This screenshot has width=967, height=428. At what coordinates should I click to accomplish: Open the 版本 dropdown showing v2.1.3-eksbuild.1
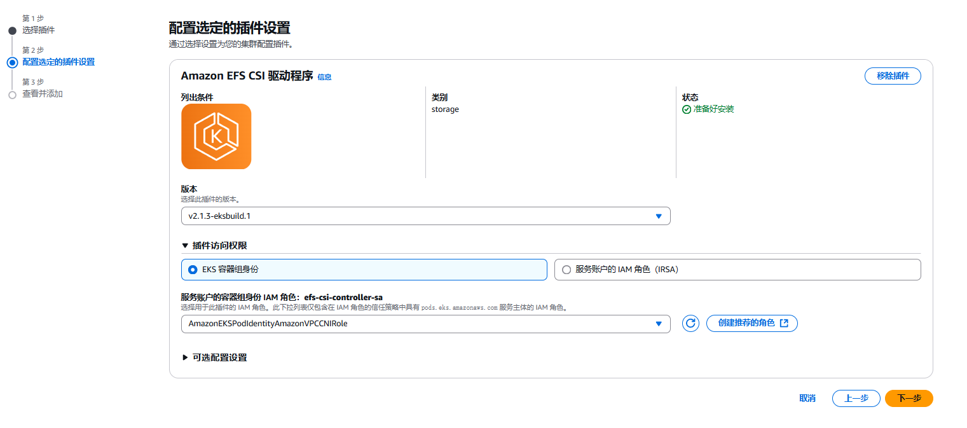pos(425,216)
